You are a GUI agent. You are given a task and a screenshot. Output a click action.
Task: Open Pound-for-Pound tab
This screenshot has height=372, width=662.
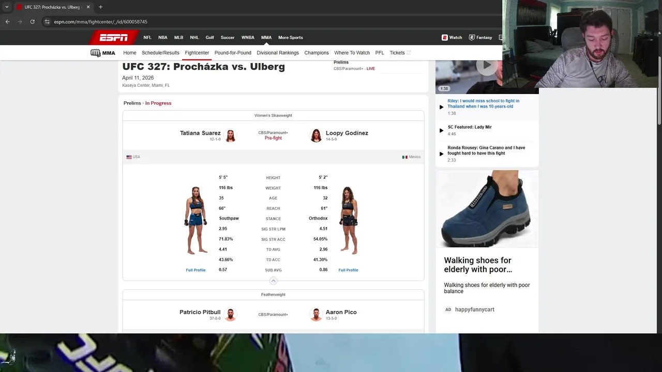[x=233, y=53]
